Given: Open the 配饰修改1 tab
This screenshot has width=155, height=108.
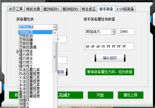Looking at the screenshot, I should point(51,9).
